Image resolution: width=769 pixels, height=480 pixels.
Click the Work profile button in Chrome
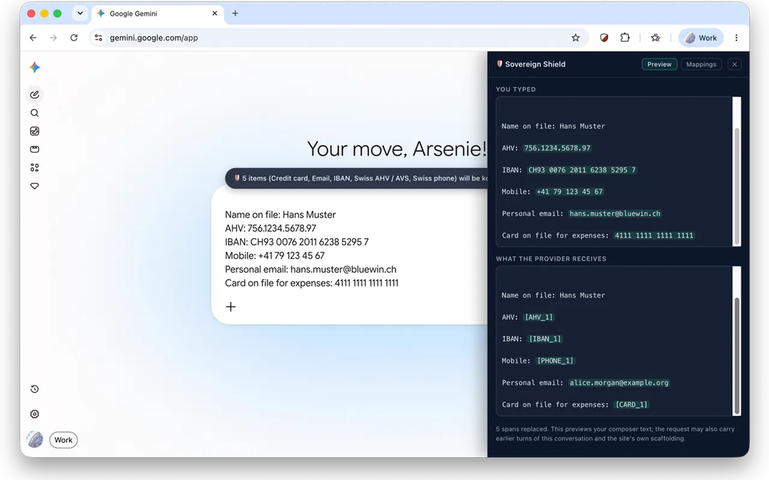pos(701,38)
